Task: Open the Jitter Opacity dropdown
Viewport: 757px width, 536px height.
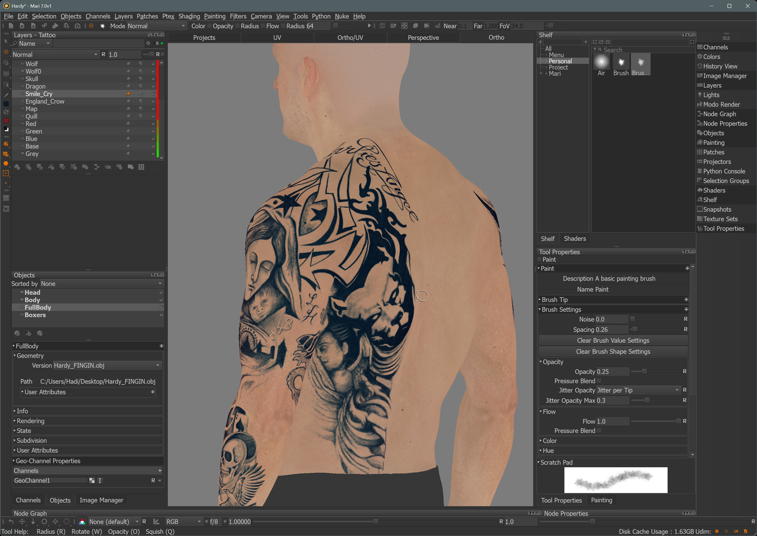Action: pos(638,390)
